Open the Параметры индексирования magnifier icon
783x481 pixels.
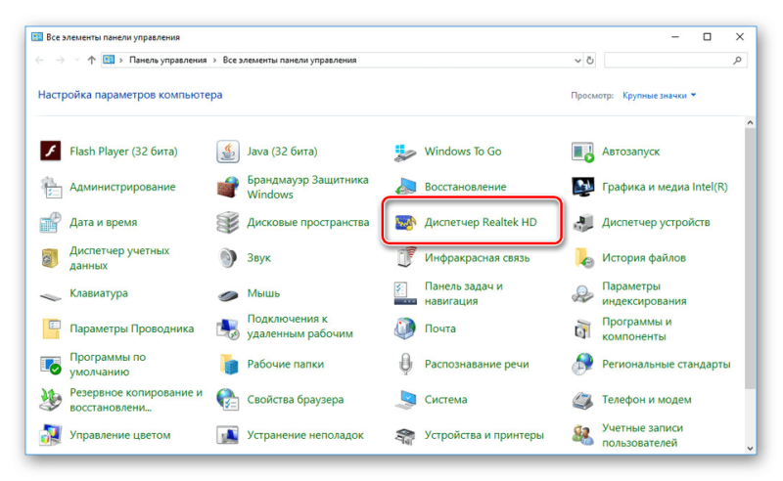click(x=582, y=293)
